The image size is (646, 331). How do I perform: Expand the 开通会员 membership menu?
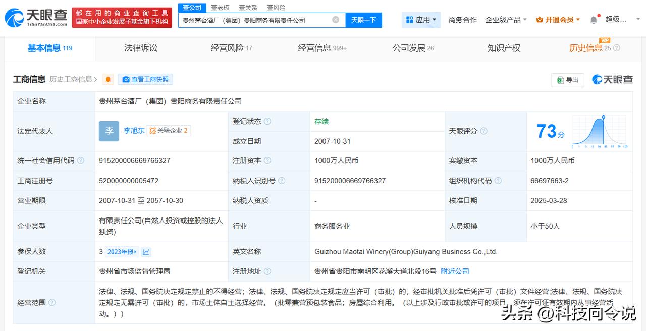558,20
